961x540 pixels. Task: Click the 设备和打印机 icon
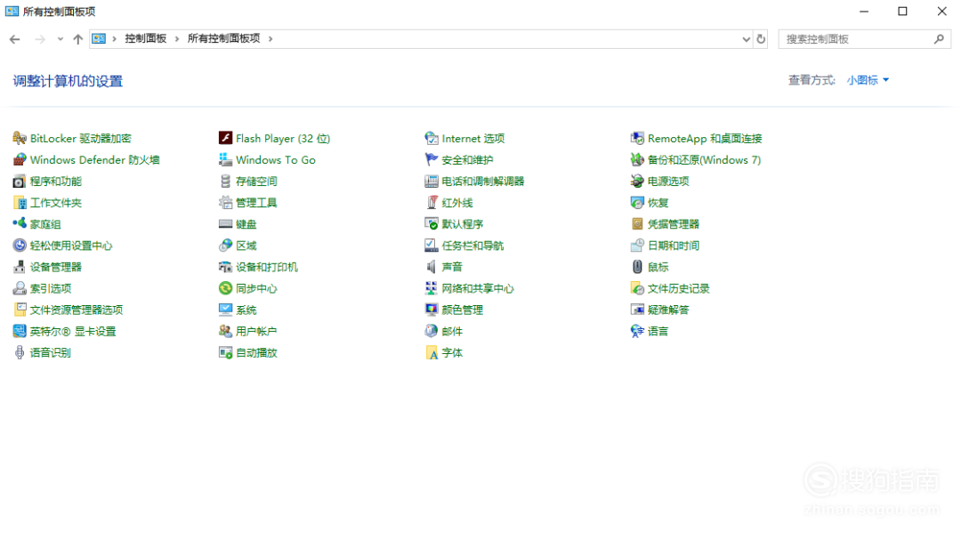(225, 267)
